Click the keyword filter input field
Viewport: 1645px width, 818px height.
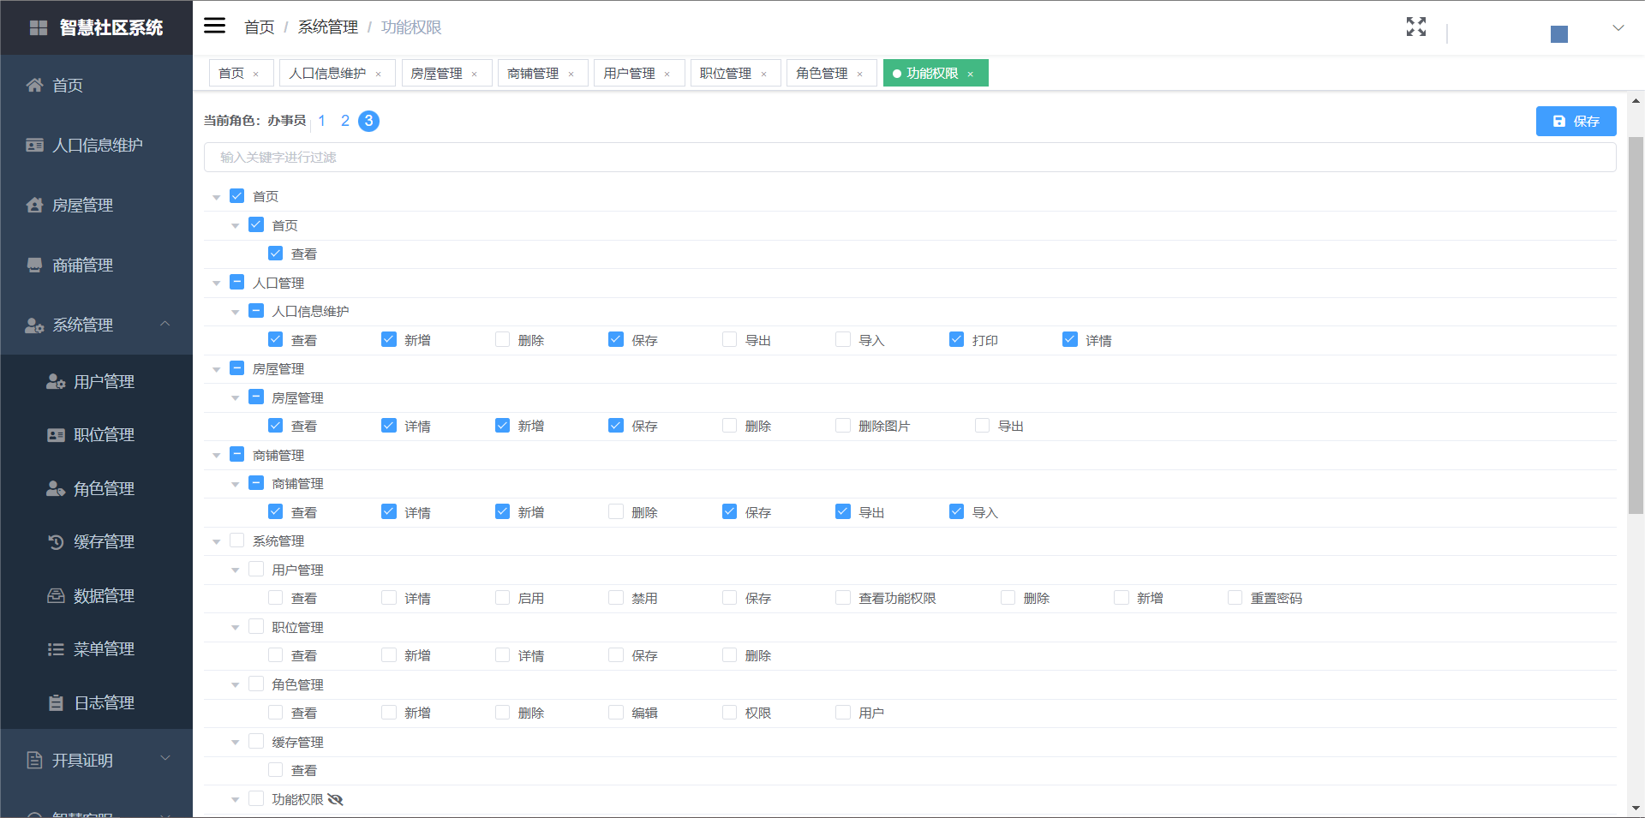(910, 157)
